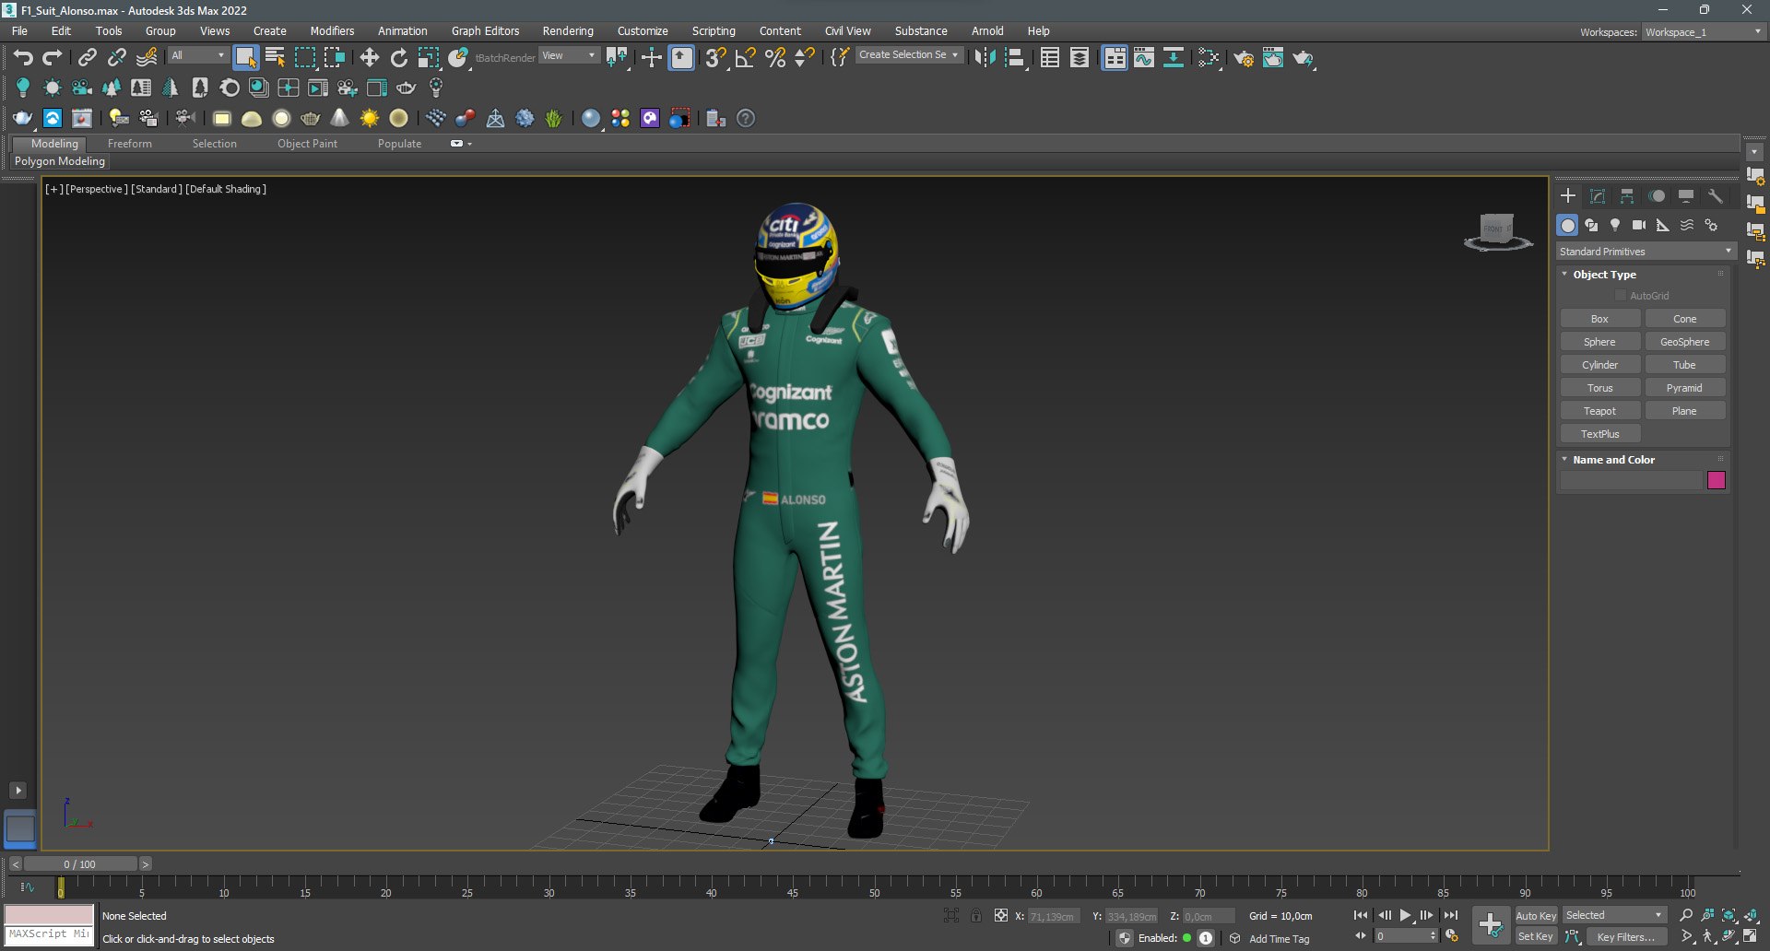Open the reference coordinate View dropdown
Viewport: 1770px width, 951px height.
pos(568,55)
